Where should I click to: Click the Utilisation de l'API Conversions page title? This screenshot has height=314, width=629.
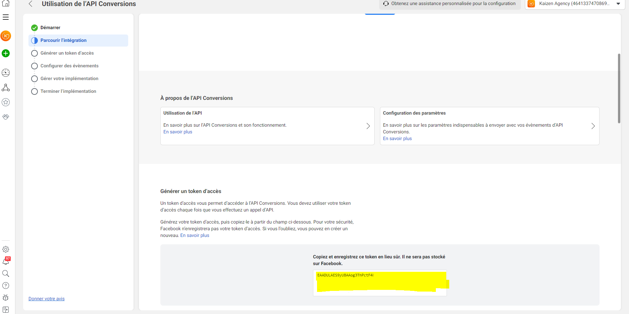[x=89, y=4]
